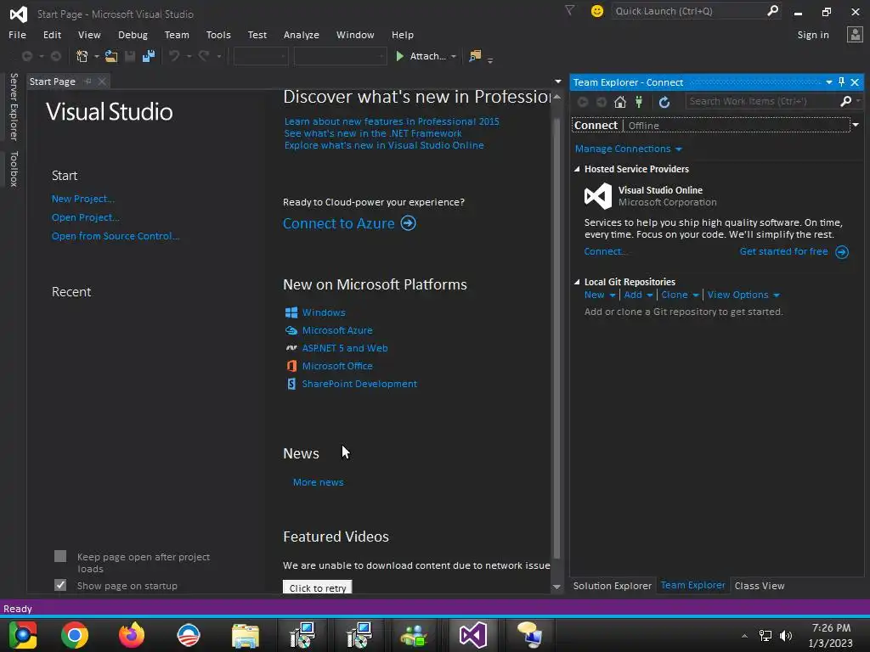Open the Server Explorer side tab
This screenshot has height=652, width=870.
point(14,106)
